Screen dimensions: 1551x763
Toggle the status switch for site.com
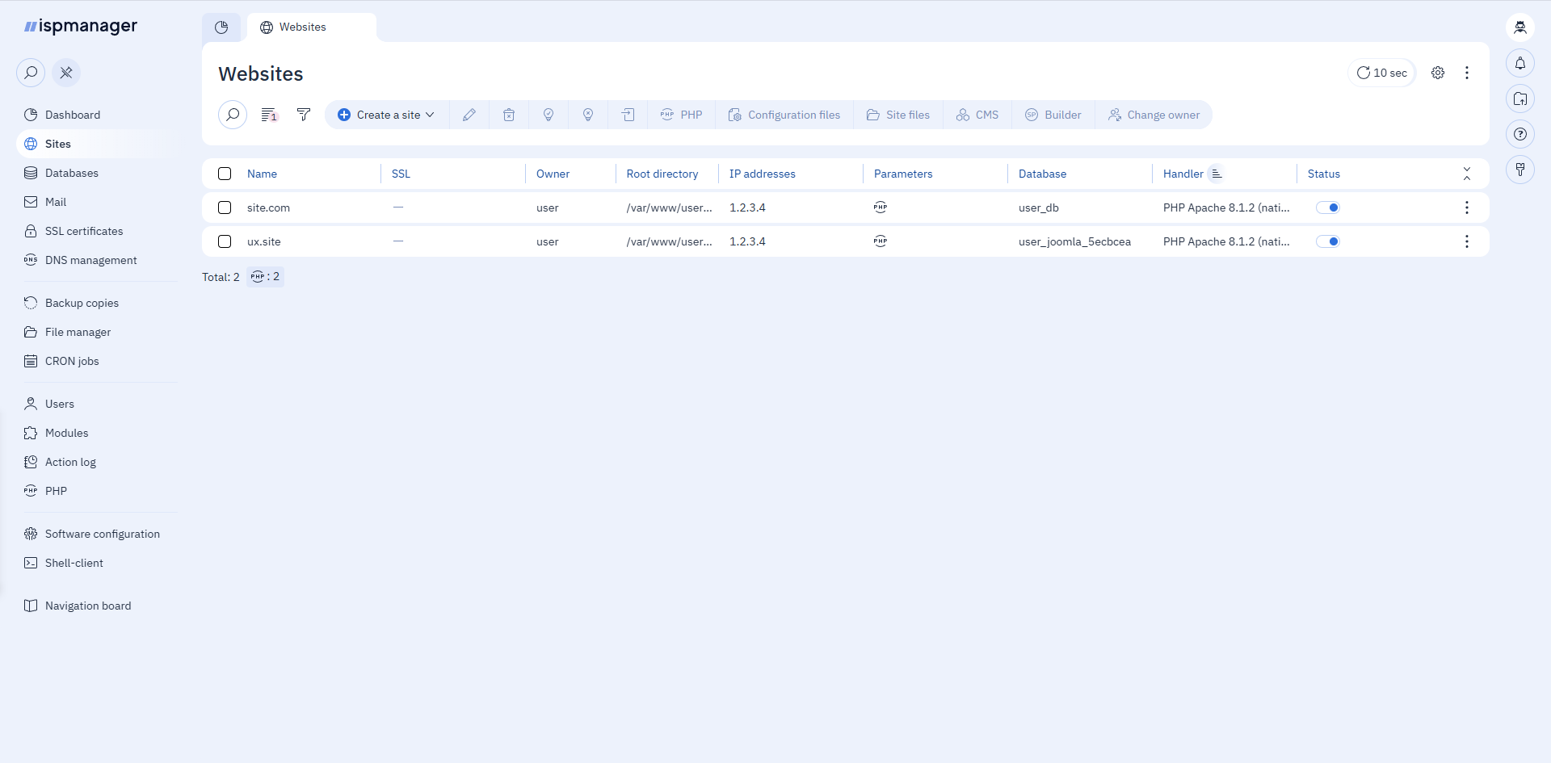coord(1328,208)
